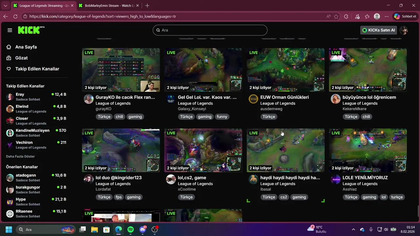Open the media control music icon
Screen dimensions: 420x236
coord(357,16)
